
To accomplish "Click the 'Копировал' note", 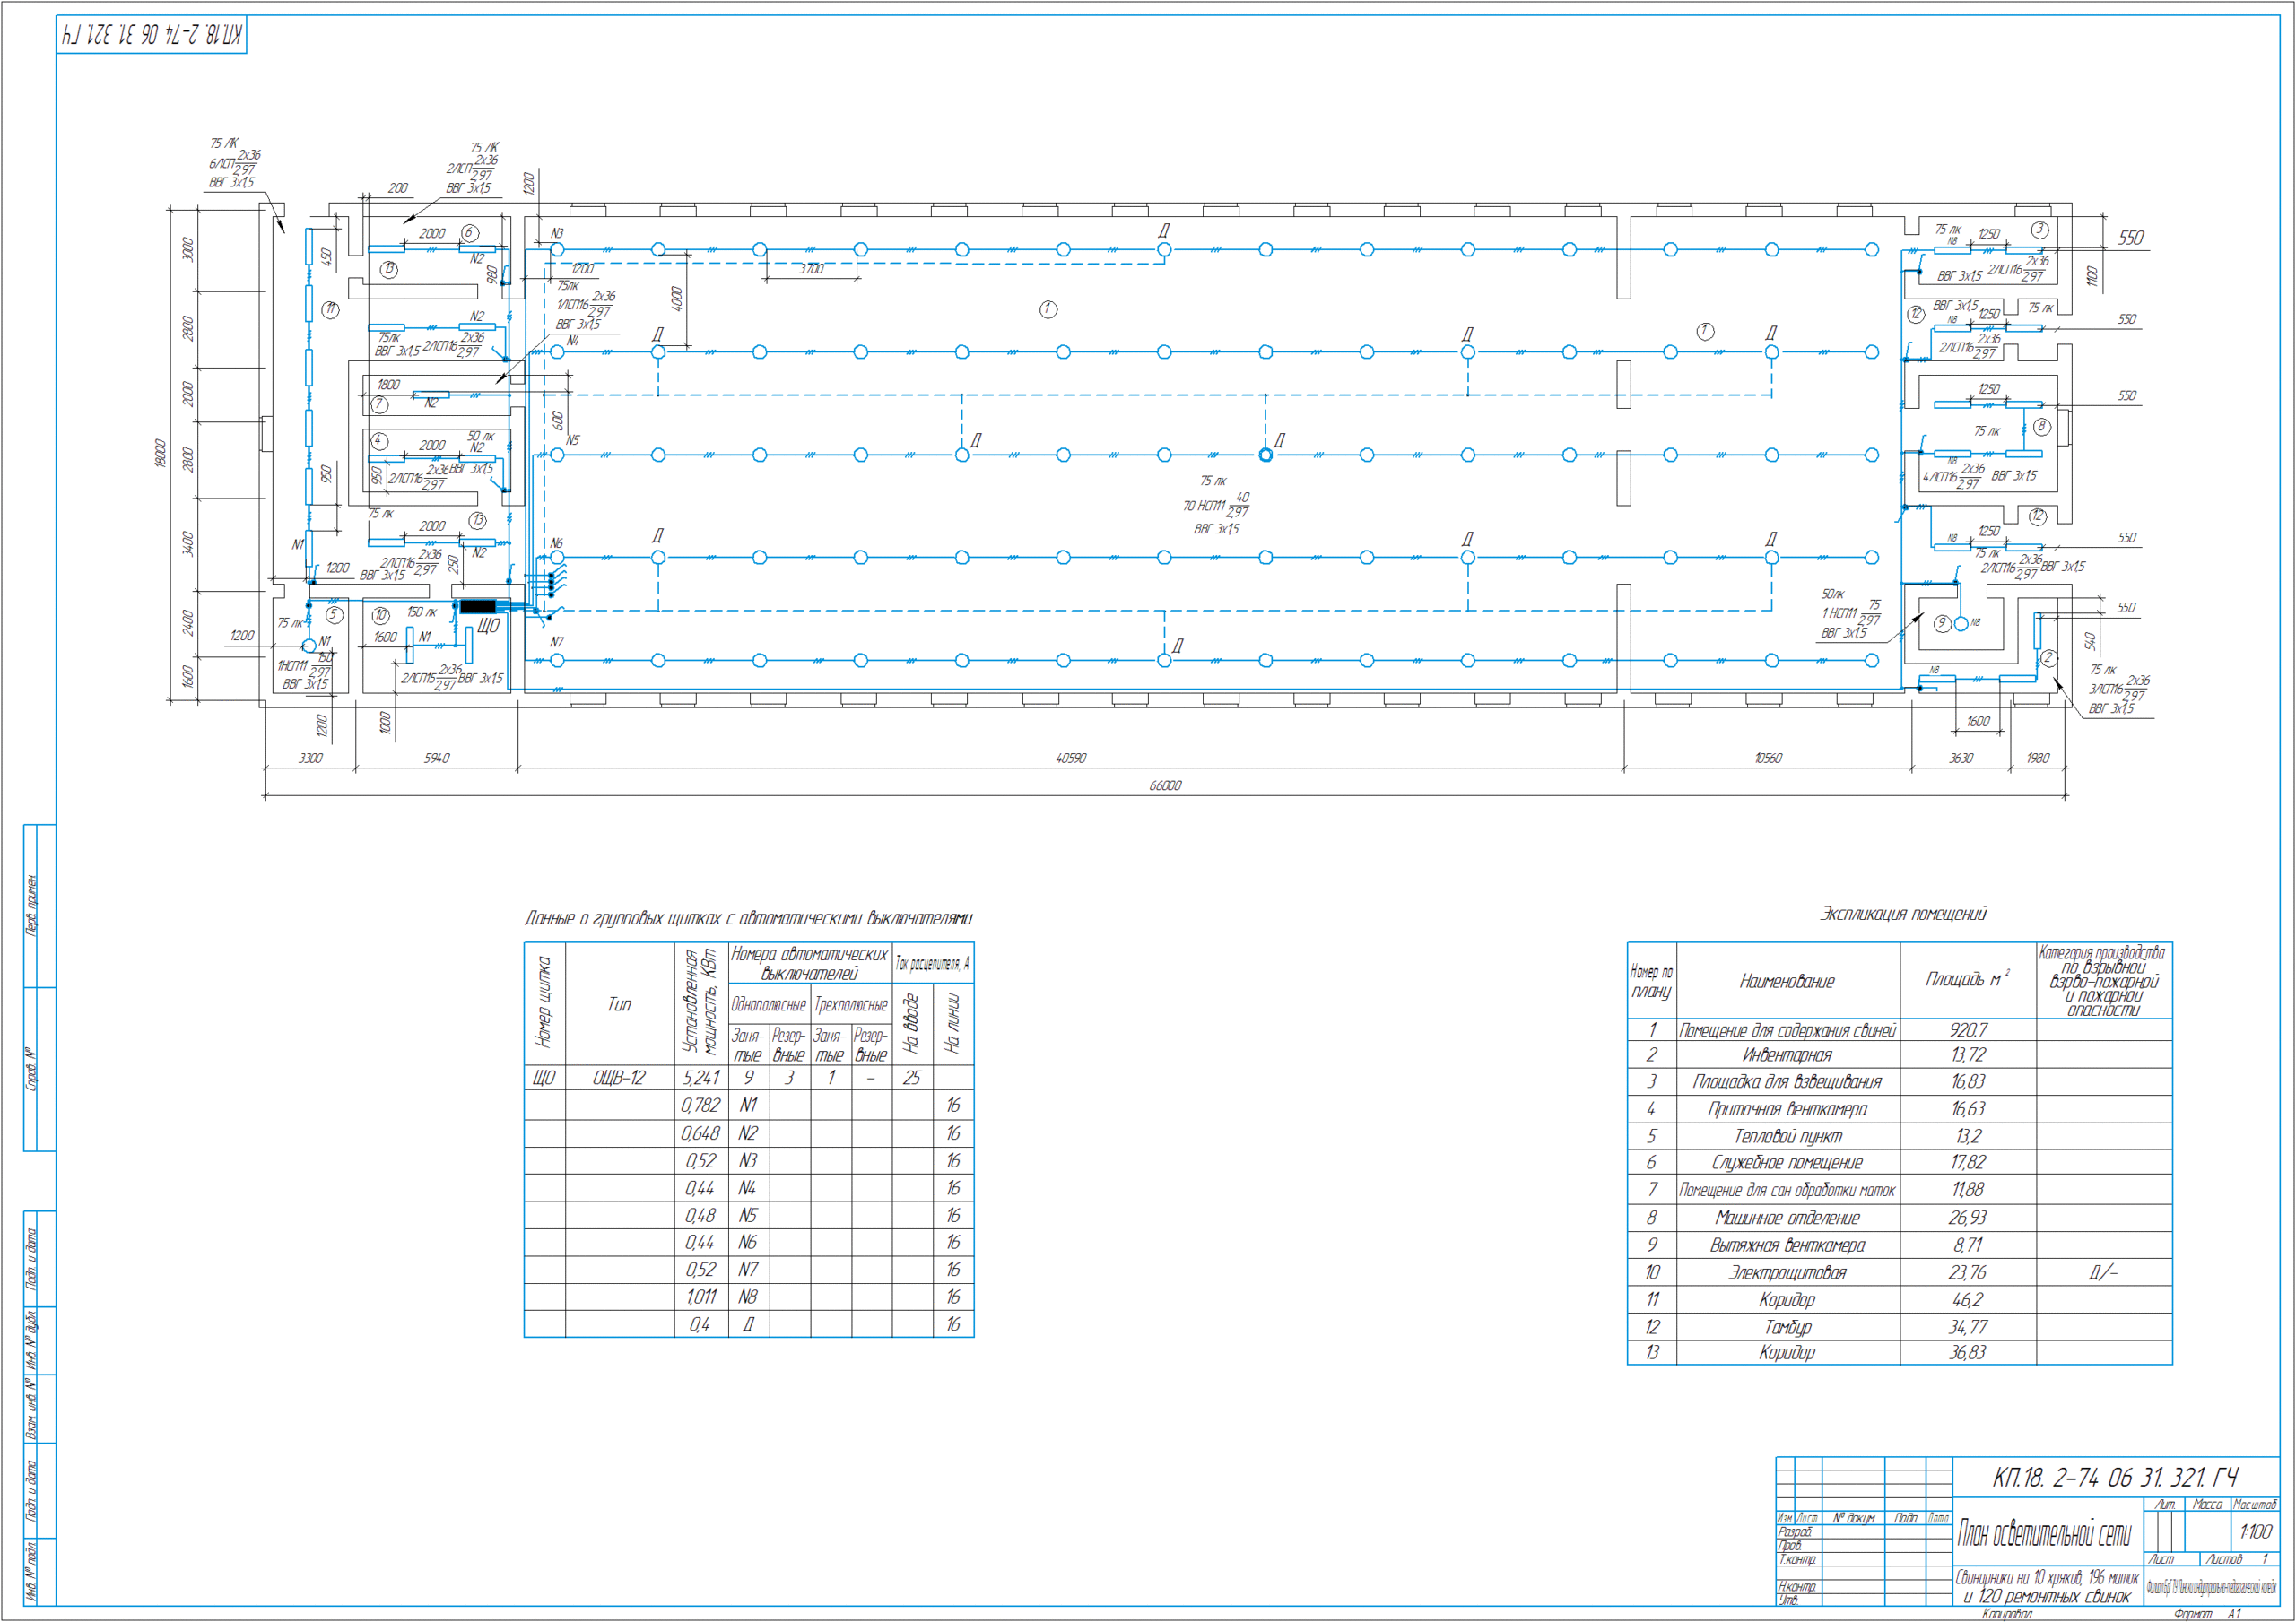I will (x=2007, y=1614).
